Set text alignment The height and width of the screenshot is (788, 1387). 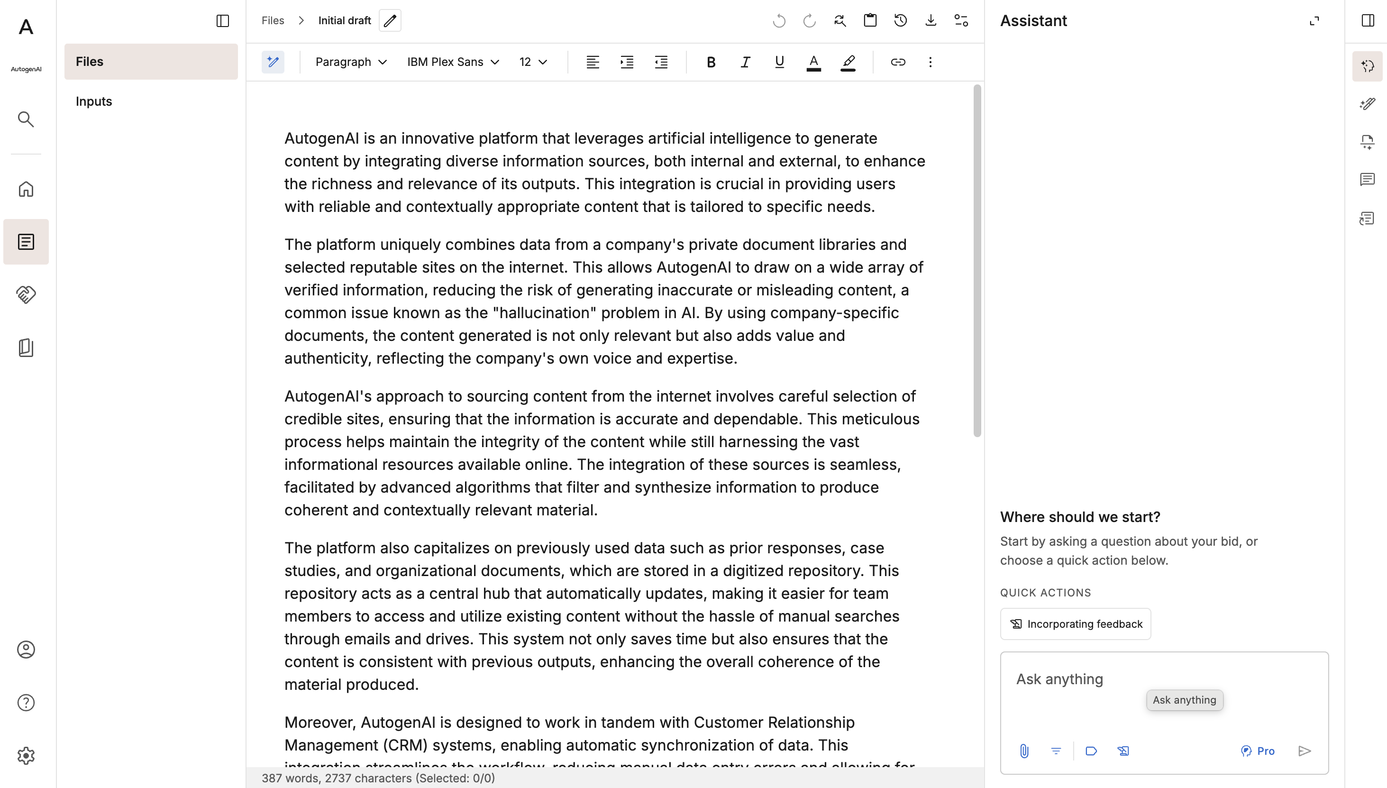pyautogui.click(x=593, y=62)
